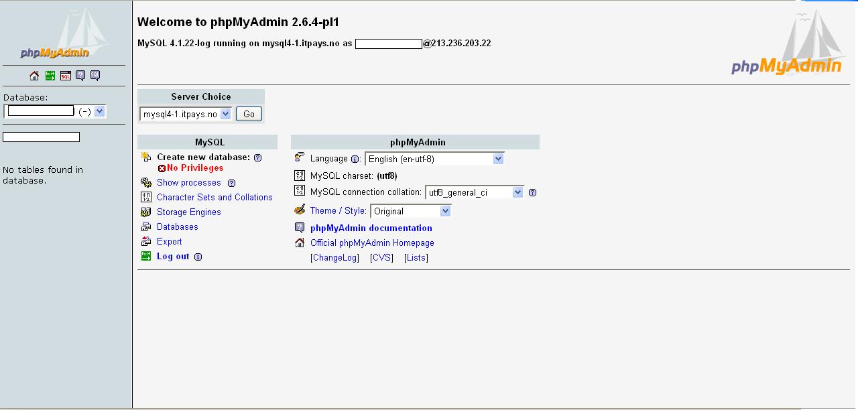
Task: Click the Storage Engines icon
Action: pos(146,212)
